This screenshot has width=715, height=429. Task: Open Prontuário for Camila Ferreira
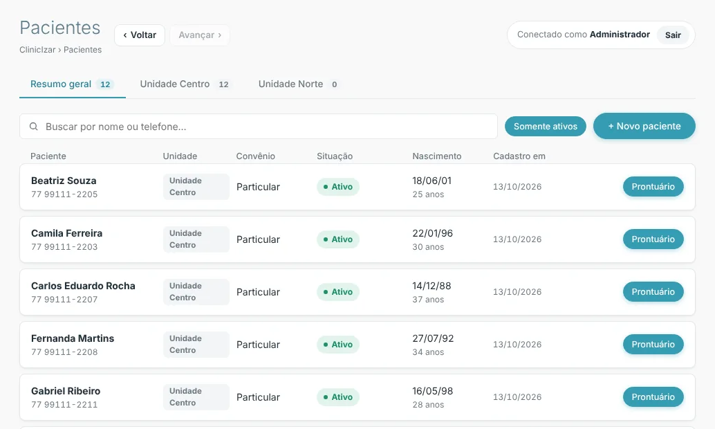coord(653,239)
